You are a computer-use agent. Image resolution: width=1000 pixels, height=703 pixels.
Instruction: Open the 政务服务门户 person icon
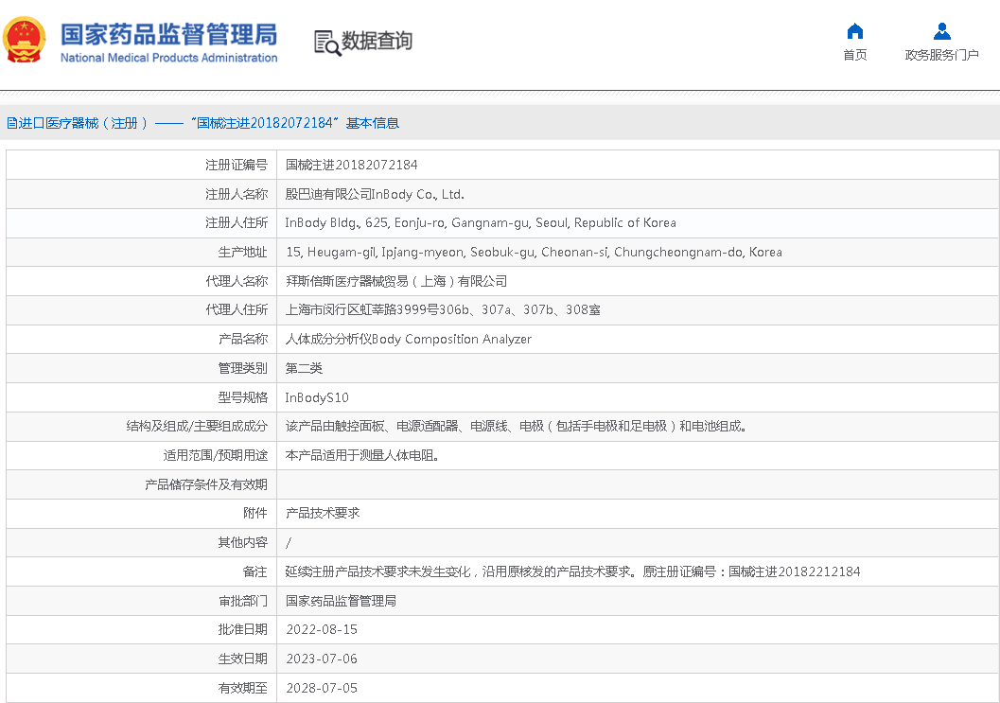pos(941,30)
